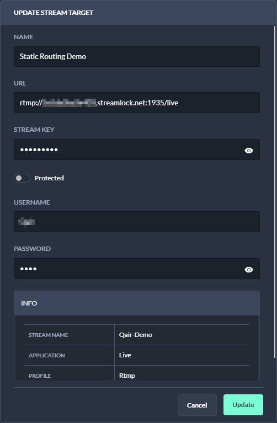Click the INFO panel header
This screenshot has height=423, width=277.
point(137,303)
